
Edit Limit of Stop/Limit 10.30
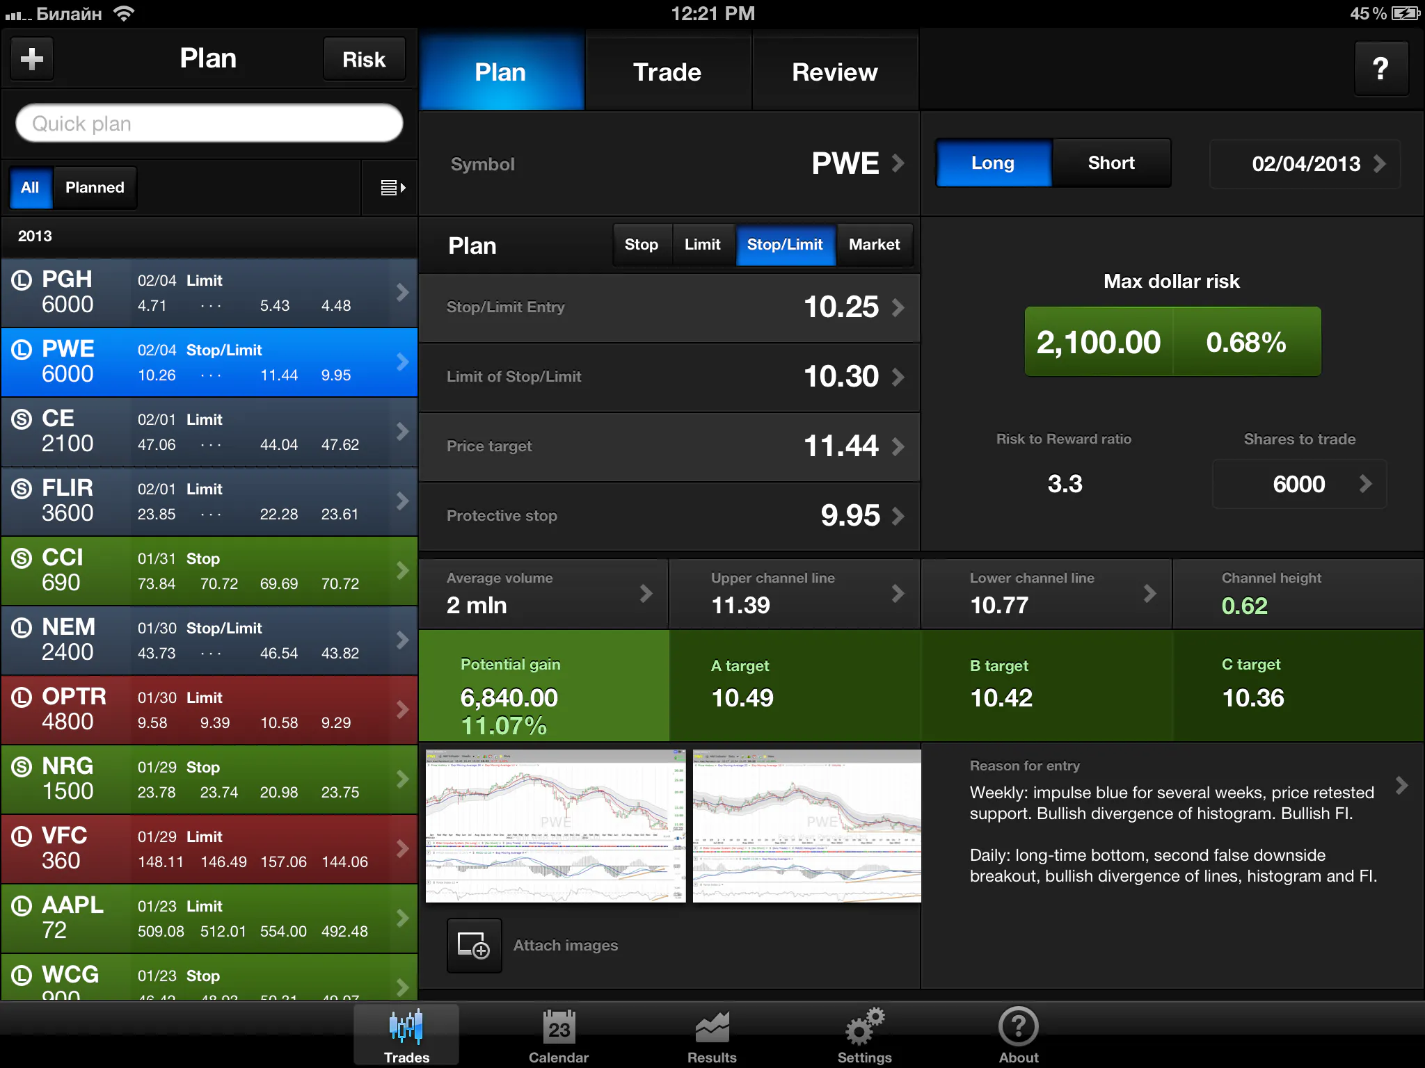coord(669,377)
